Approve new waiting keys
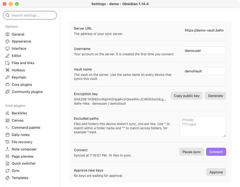This screenshot has height=187, width=240. click(216, 172)
